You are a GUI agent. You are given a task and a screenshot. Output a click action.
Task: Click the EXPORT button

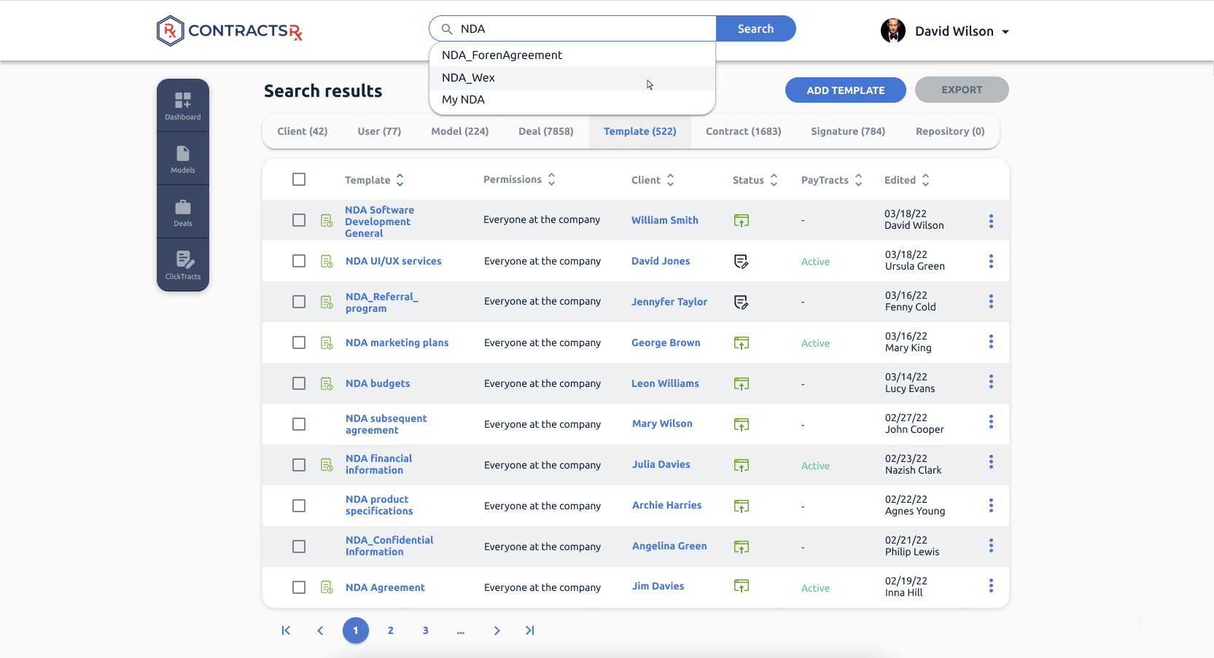[x=962, y=90]
